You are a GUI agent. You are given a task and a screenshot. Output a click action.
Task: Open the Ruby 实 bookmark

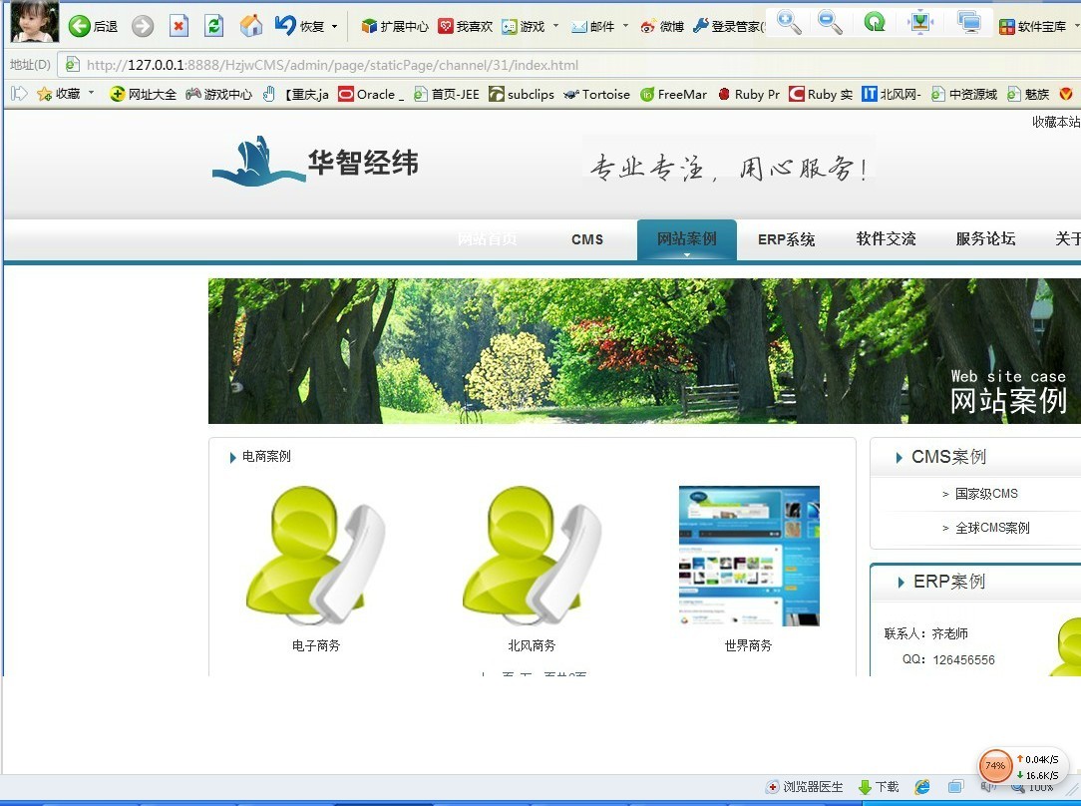coord(821,94)
